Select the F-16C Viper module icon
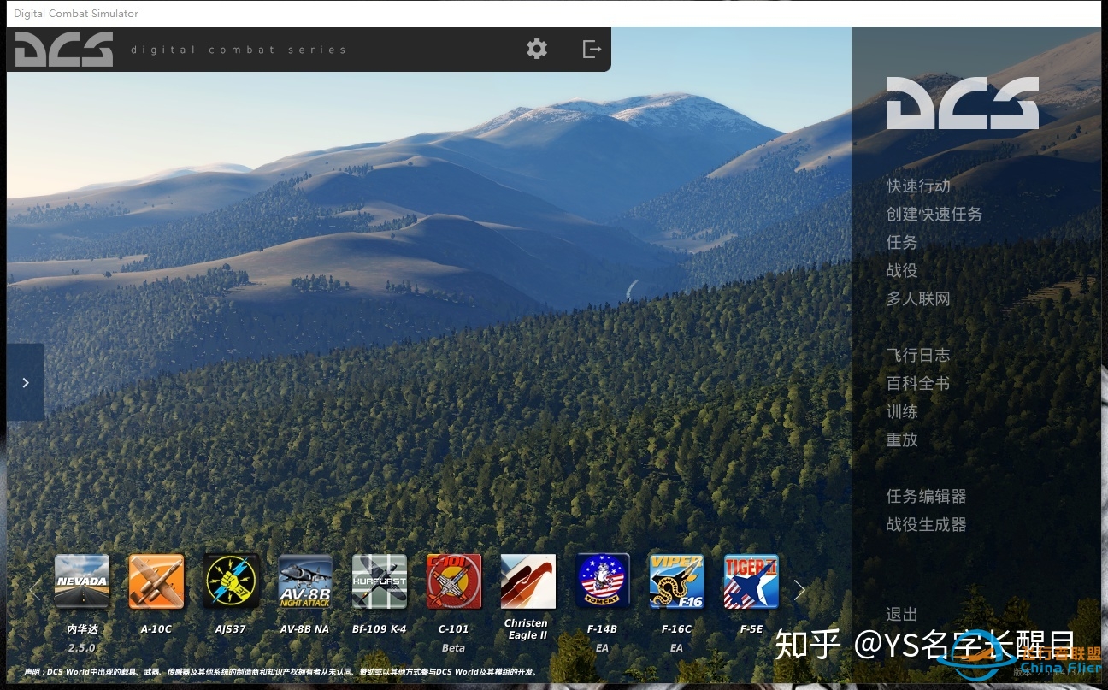The height and width of the screenshot is (690, 1108). pyautogui.click(x=677, y=581)
